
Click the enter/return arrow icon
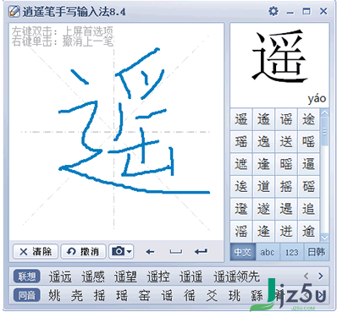201,251
